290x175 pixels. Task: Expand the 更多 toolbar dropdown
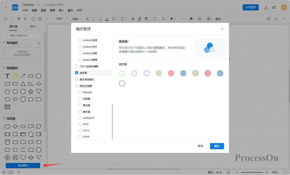pyautogui.click(x=219, y=19)
